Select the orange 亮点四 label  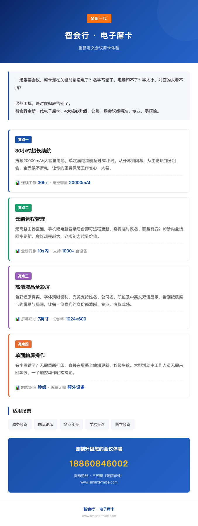23,344
